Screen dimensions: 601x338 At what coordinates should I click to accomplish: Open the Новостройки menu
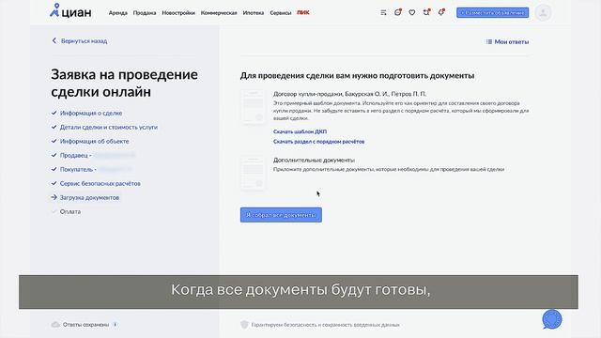(x=178, y=12)
